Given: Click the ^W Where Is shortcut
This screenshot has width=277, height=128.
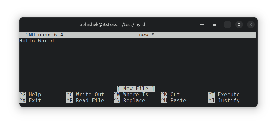Looking at the screenshot, I should [x=131, y=94].
